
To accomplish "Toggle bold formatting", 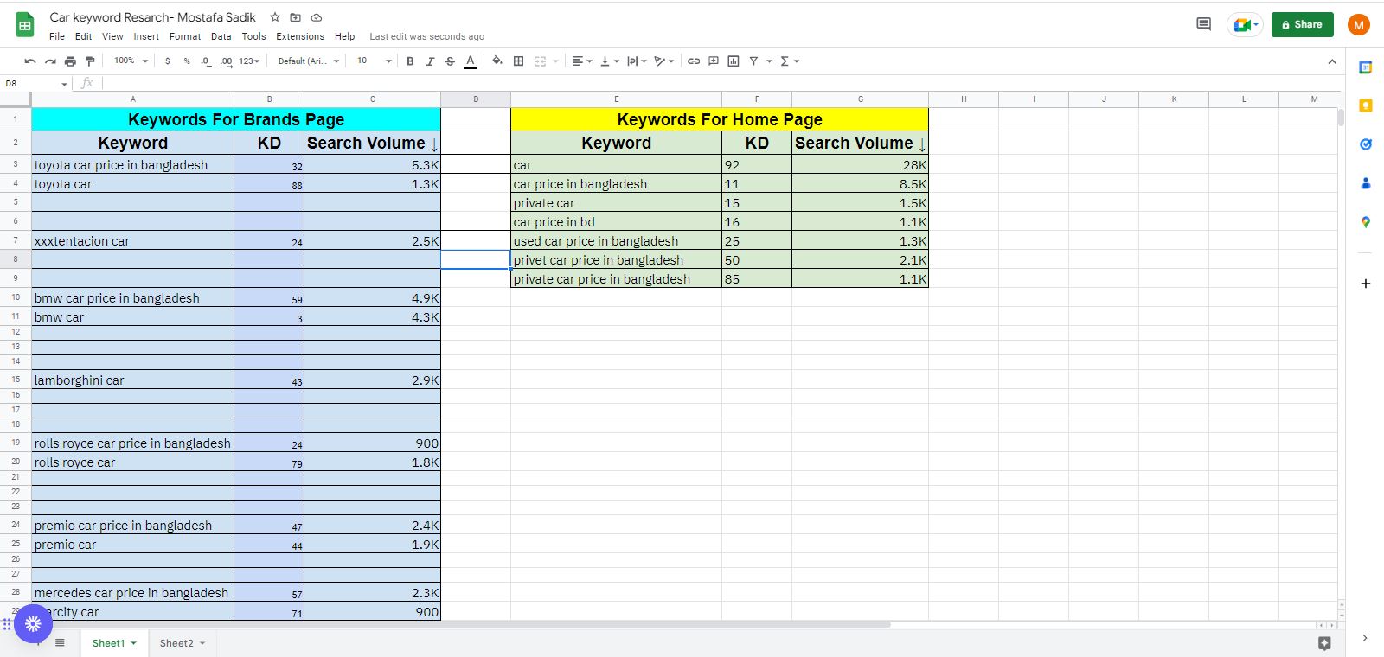I will [x=410, y=61].
